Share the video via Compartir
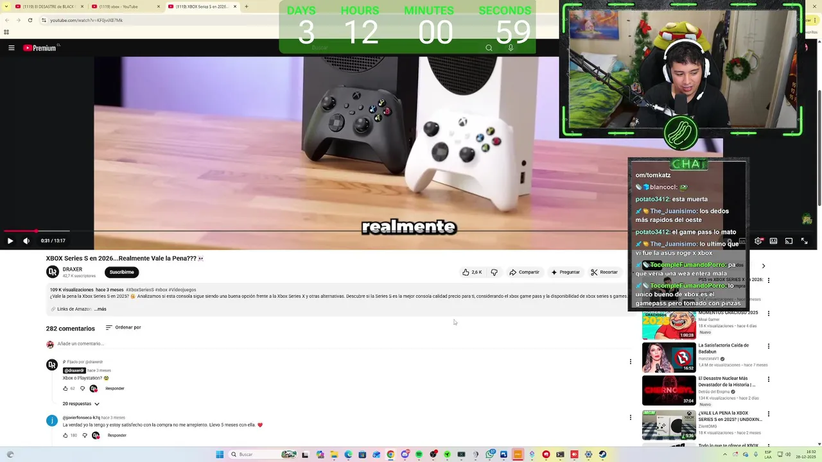This screenshot has width=822, height=462. [x=524, y=272]
